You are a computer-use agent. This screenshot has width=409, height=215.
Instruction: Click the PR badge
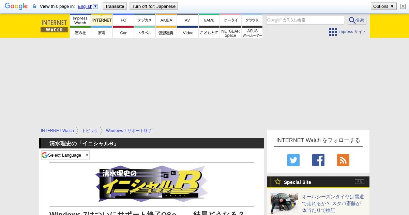[360, 182]
